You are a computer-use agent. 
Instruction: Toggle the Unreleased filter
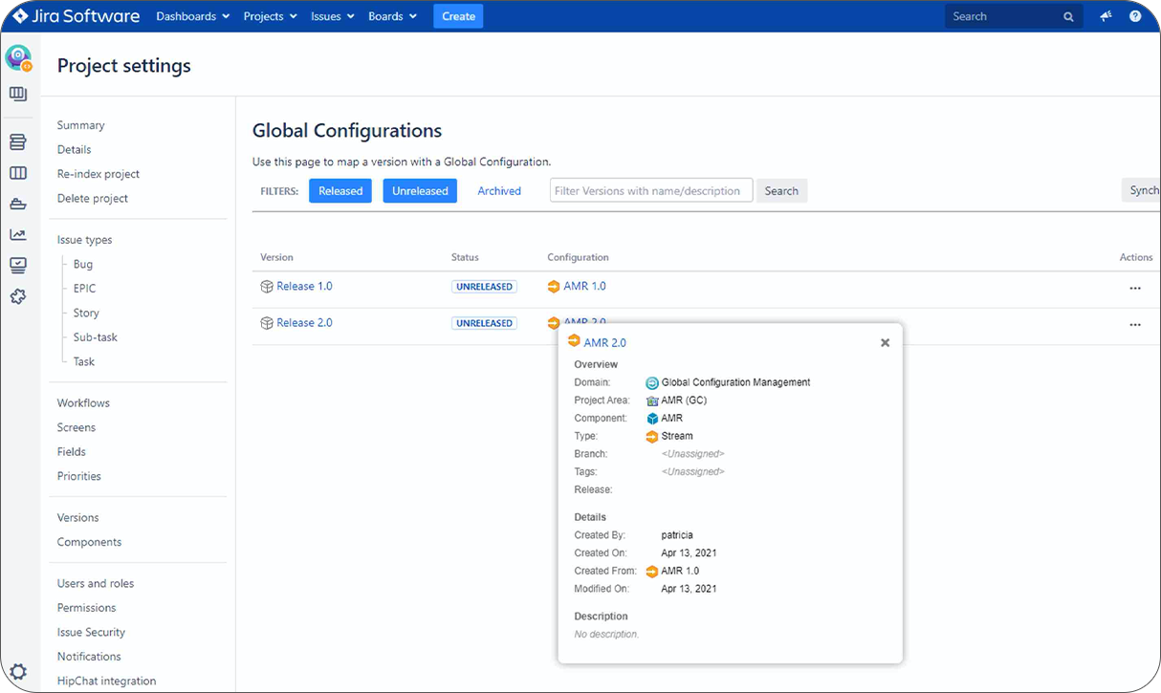point(420,191)
